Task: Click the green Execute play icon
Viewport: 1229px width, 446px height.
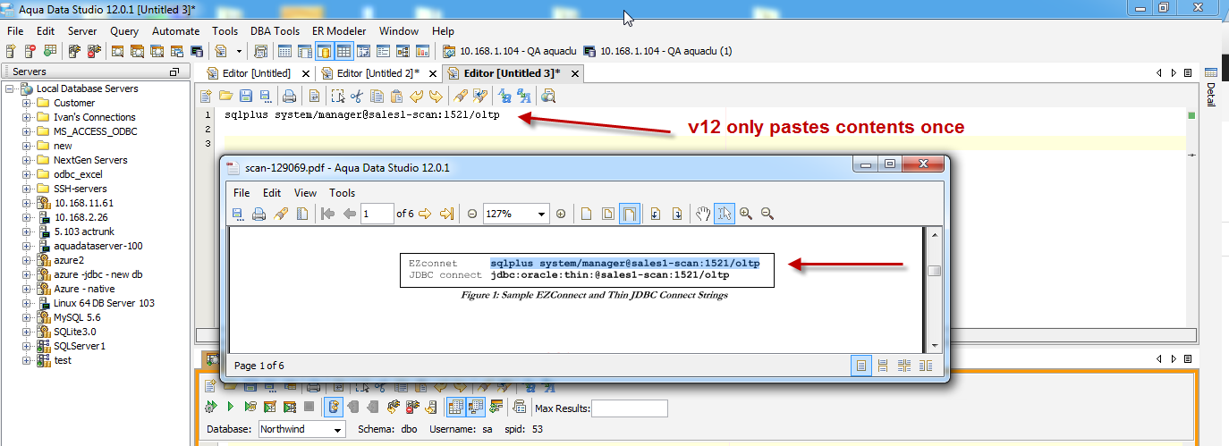Action: [x=230, y=408]
